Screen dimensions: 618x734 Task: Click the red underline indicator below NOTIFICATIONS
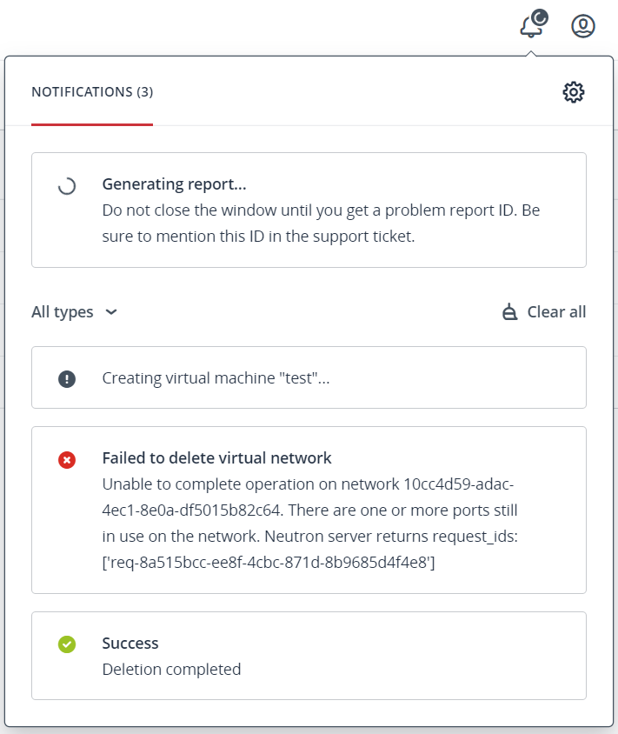[91, 125]
